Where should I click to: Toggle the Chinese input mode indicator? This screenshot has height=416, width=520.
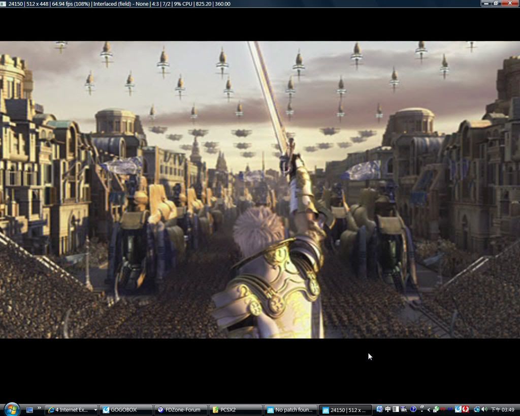387,409
